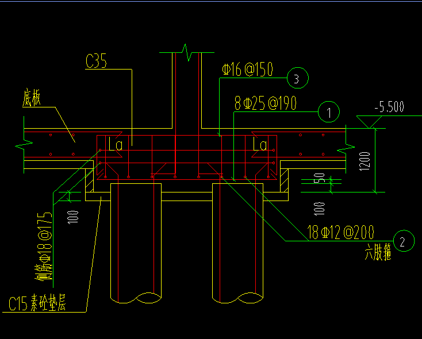Click the circled number 2 callout
This screenshot has width=422, height=339.
tap(404, 241)
